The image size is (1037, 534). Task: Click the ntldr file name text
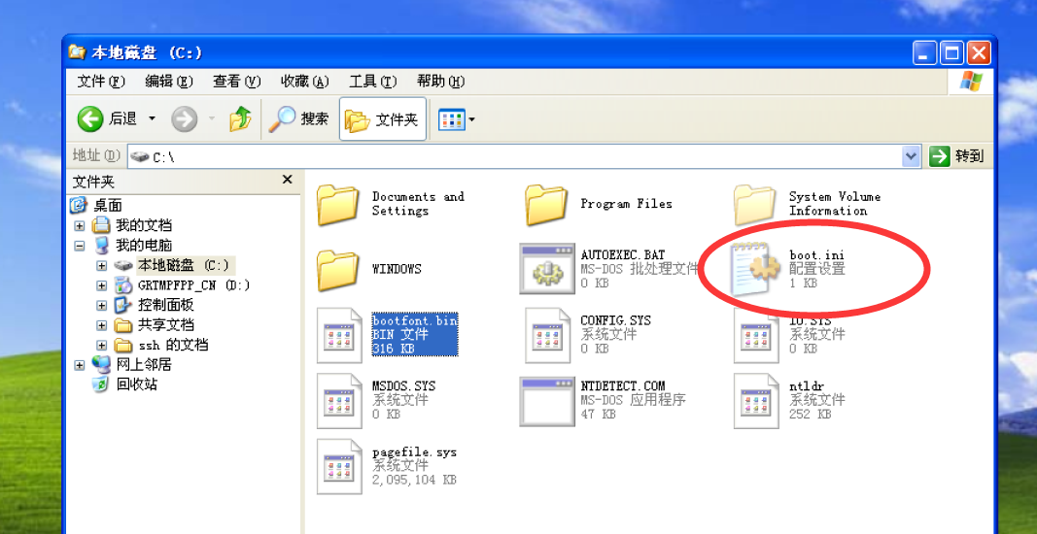point(807,386)
